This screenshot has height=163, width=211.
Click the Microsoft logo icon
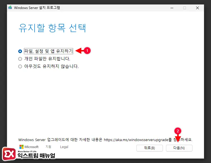click(x=22, y=147)
